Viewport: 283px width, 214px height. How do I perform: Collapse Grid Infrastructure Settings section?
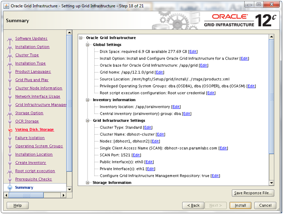coord(88,121)
